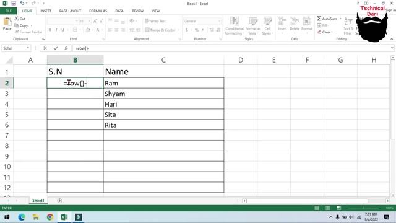This screenshot has height=223, width=396.
Task: Open the FILE tab
Action: coord(8,11)
